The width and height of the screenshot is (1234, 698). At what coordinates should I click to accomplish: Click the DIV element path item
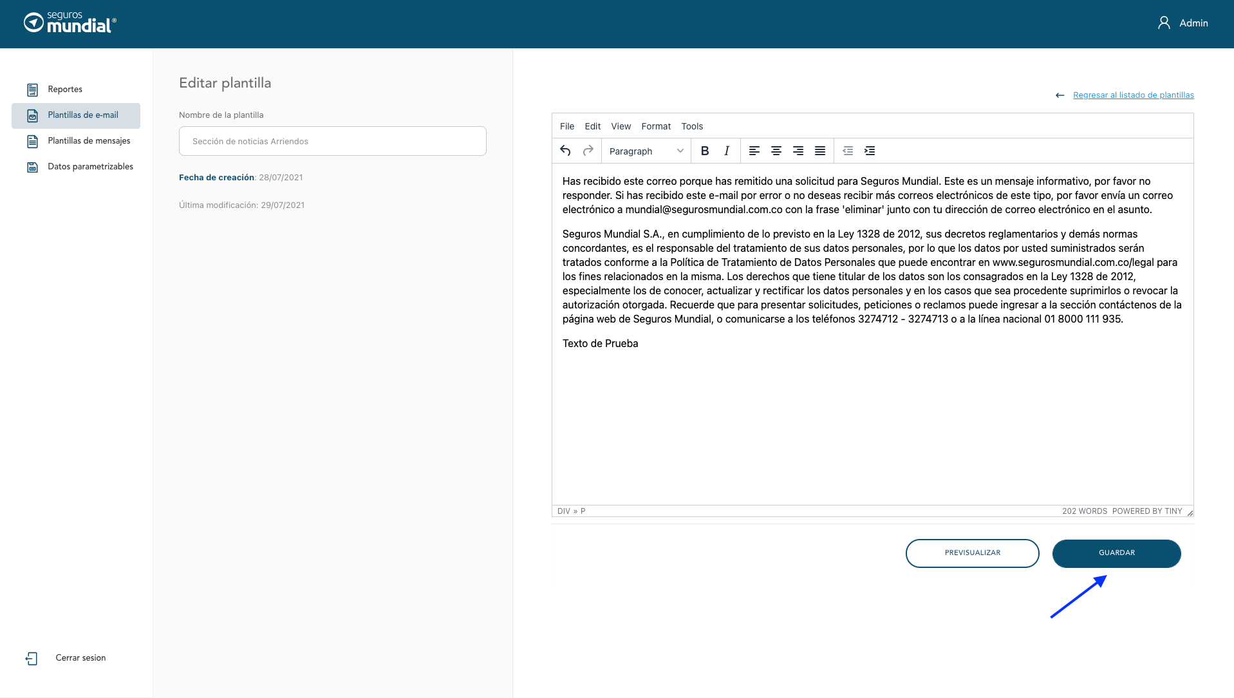tap(564, 511)
